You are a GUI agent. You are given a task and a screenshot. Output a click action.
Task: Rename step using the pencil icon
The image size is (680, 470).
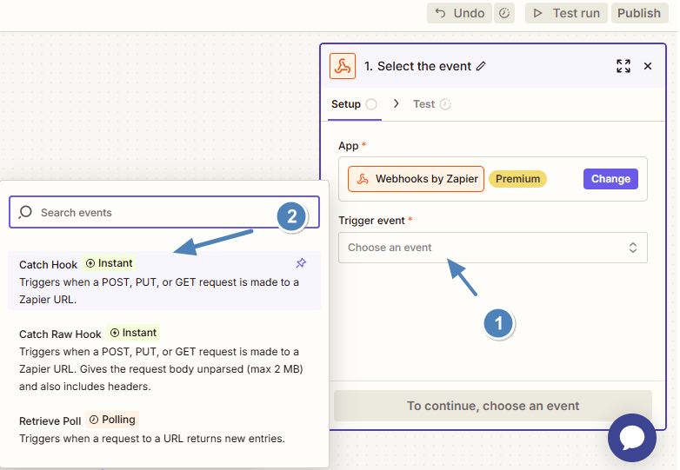click(481, 66)
